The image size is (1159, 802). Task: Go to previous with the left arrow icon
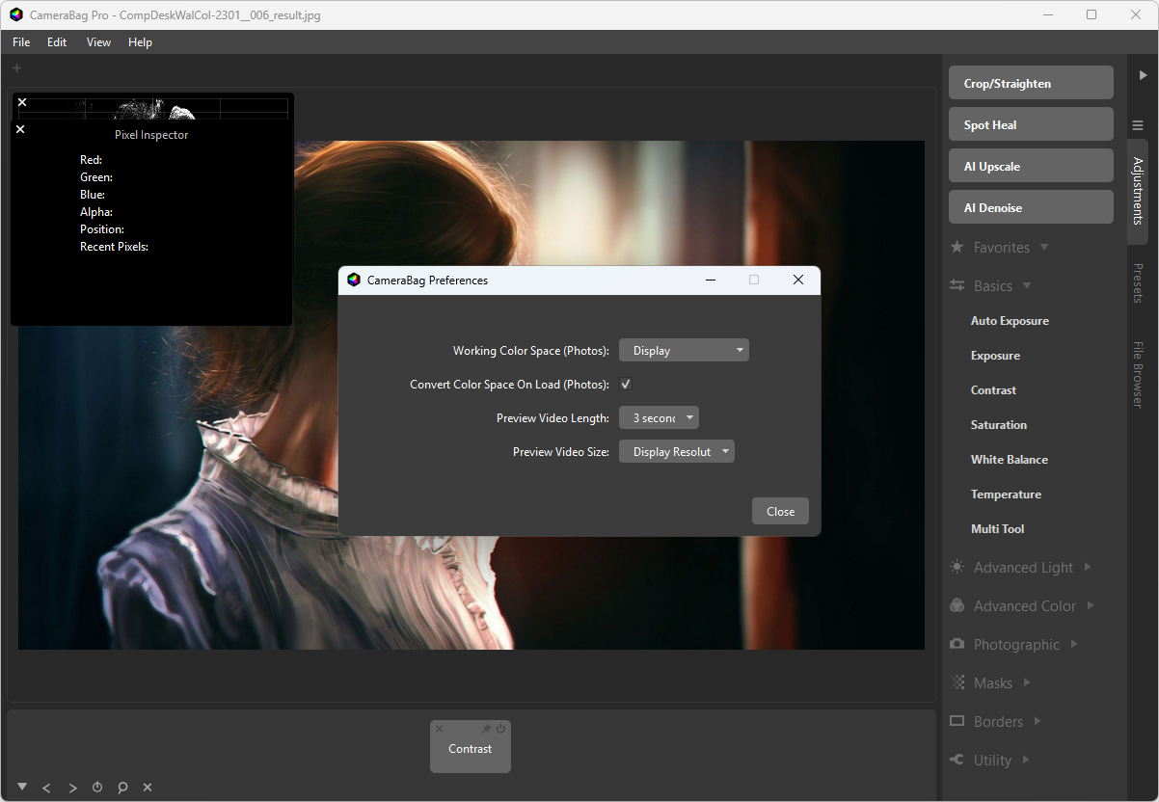click(46, 788)
